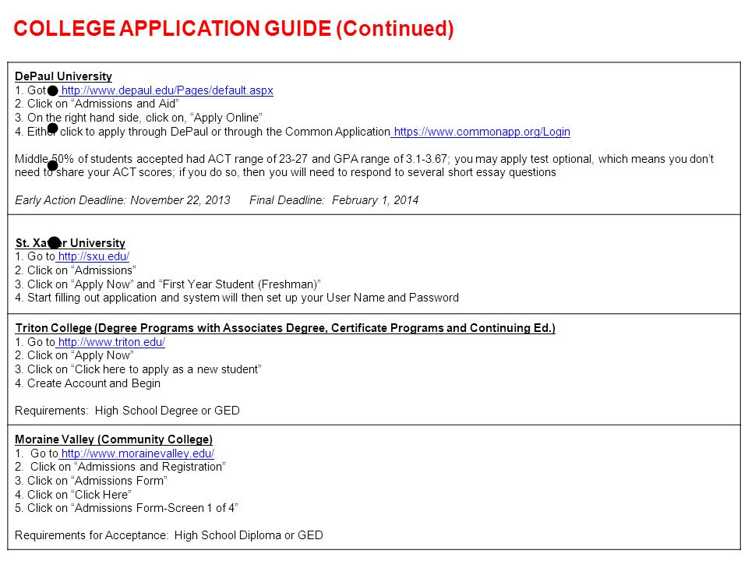Select the "Admissions Form-Screen 1 of 4" step

tap(126, 508)
